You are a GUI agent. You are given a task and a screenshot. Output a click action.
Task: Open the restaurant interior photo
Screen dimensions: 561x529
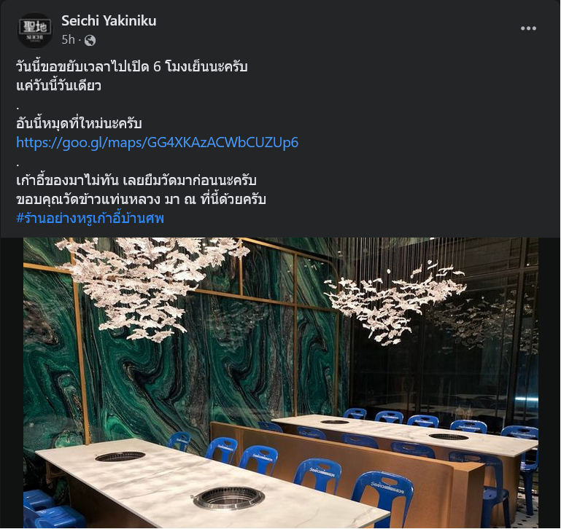(x=280, y=383)
